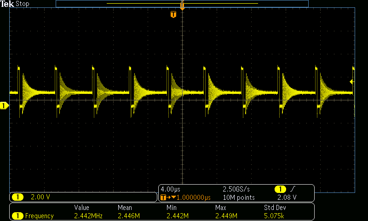Click the rising edge trigger slope icon
The height and width of the screenshot is (221, 368).
pos(293,189)
